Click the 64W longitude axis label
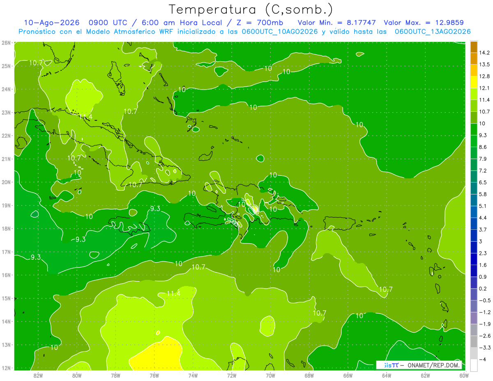The width and height of the screenshot is (493, 381). point(387,375)
